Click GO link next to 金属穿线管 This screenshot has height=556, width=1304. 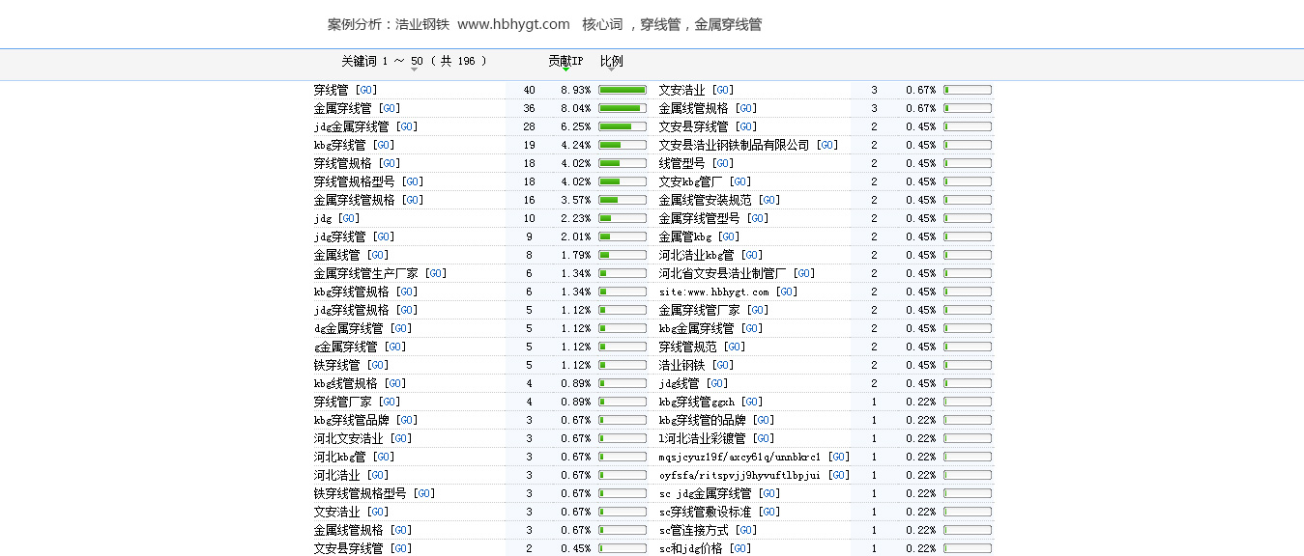click(x=389, y=108)
